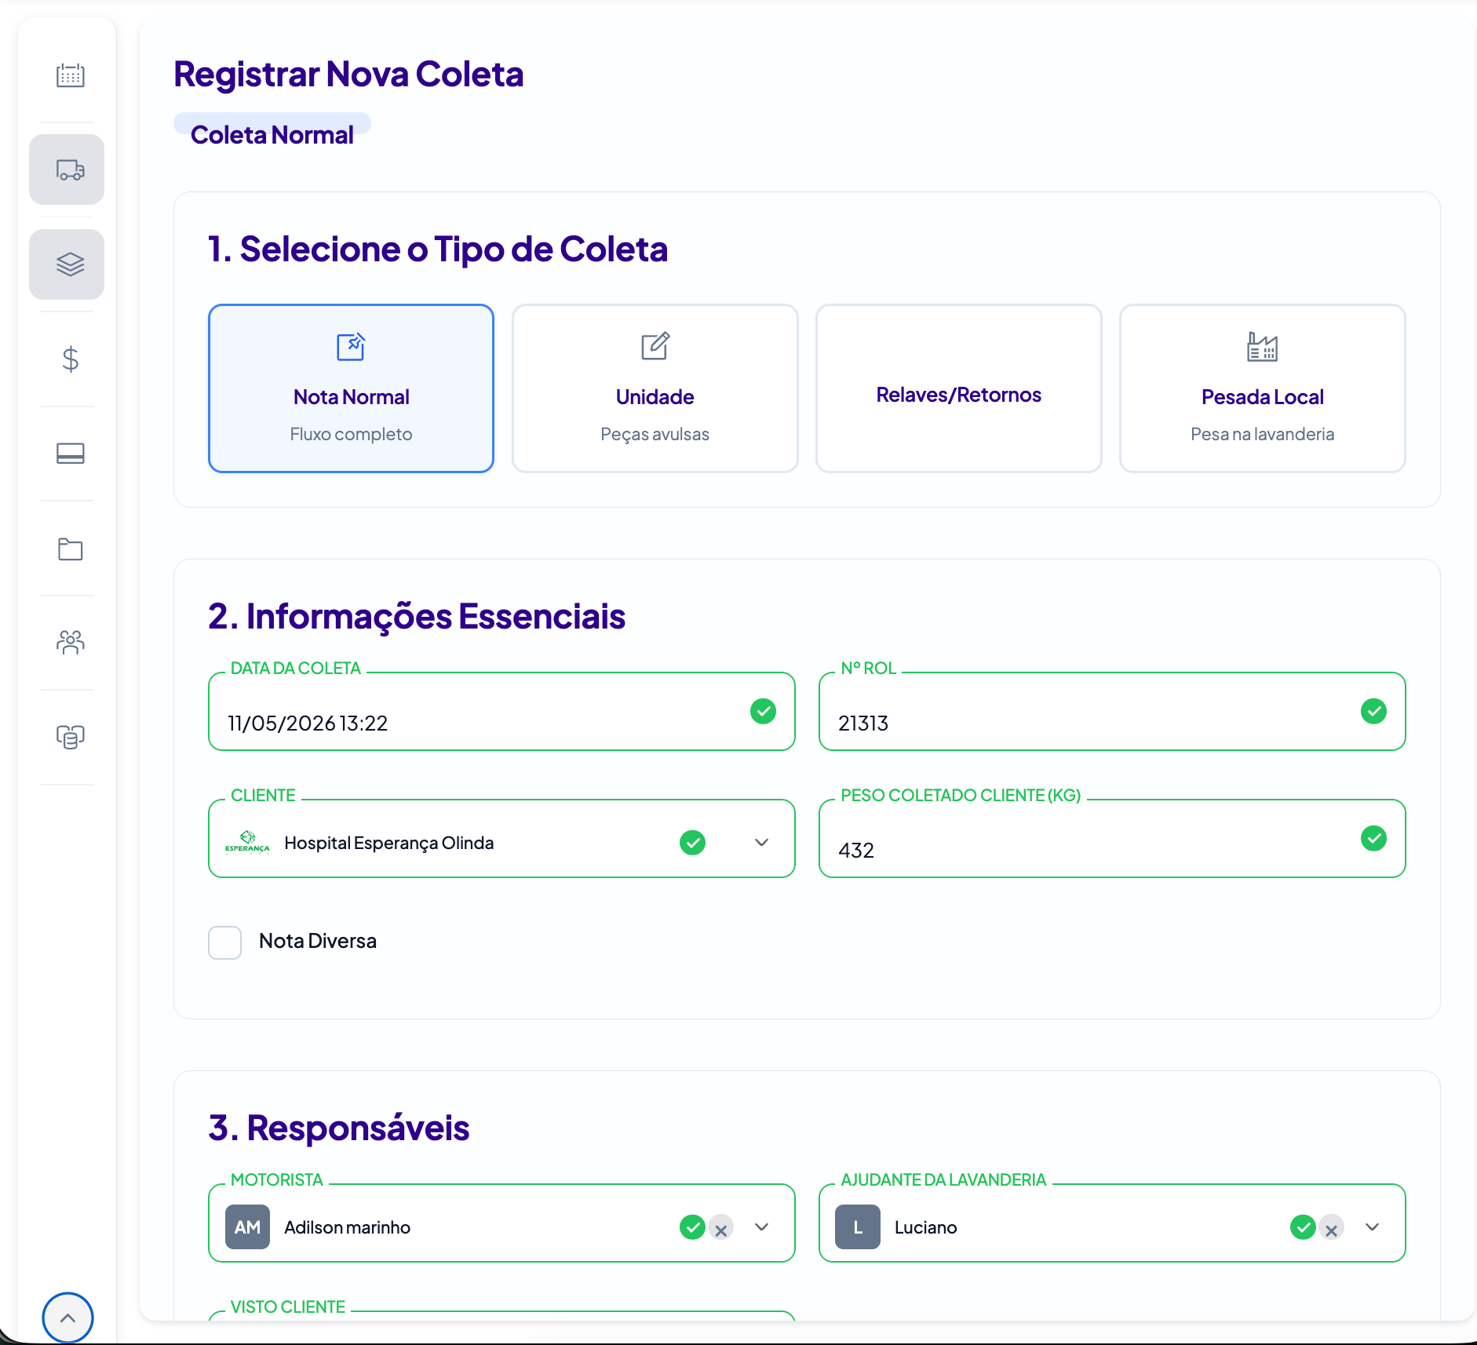Click the Pesada Local factory icon
Screen dimensions: 1477x1345
[1262, 346]
